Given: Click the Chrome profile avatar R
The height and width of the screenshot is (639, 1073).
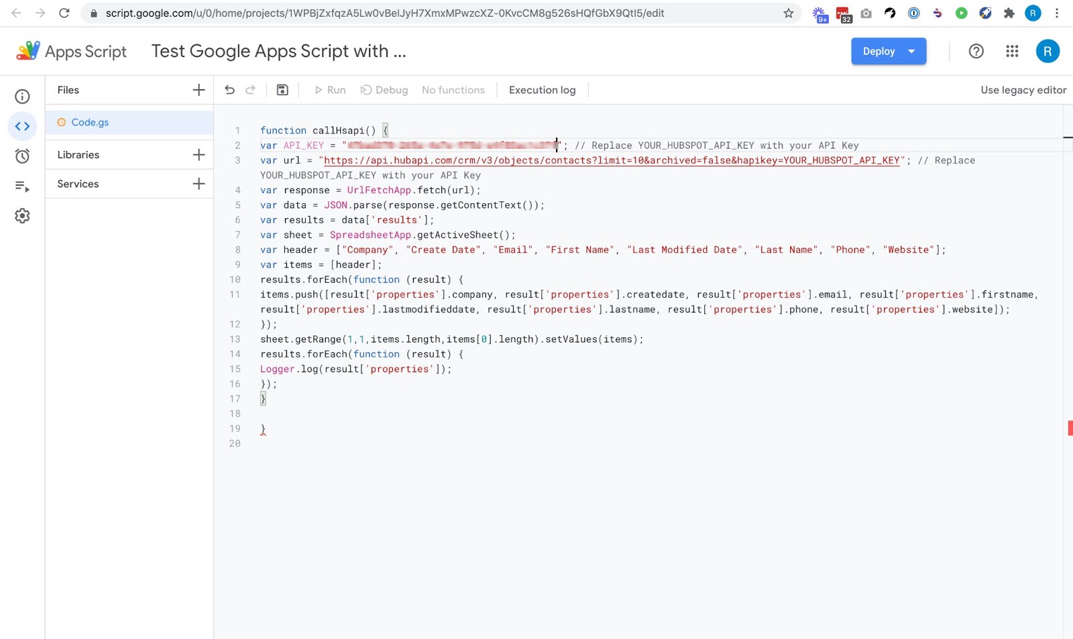Looking at the screenshot, I should coord(1033,13).
